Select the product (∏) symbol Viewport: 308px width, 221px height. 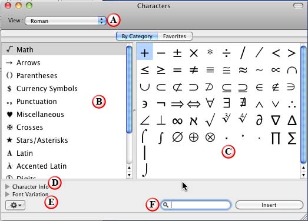click(x=276, y=138)
